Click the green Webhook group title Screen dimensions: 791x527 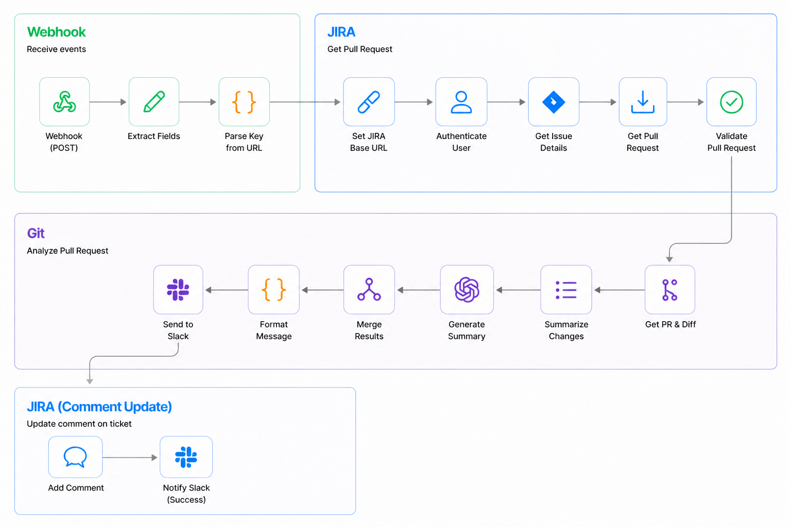tap(56, 32)
